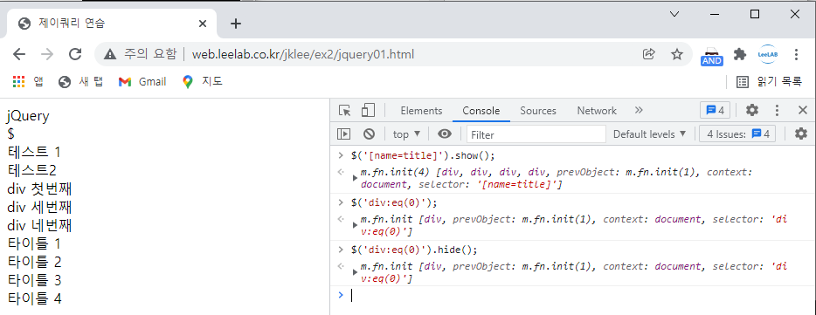Screen dimensions: 816x315
Task: Close the DevTools panel
Action: [x=803, y=110]
